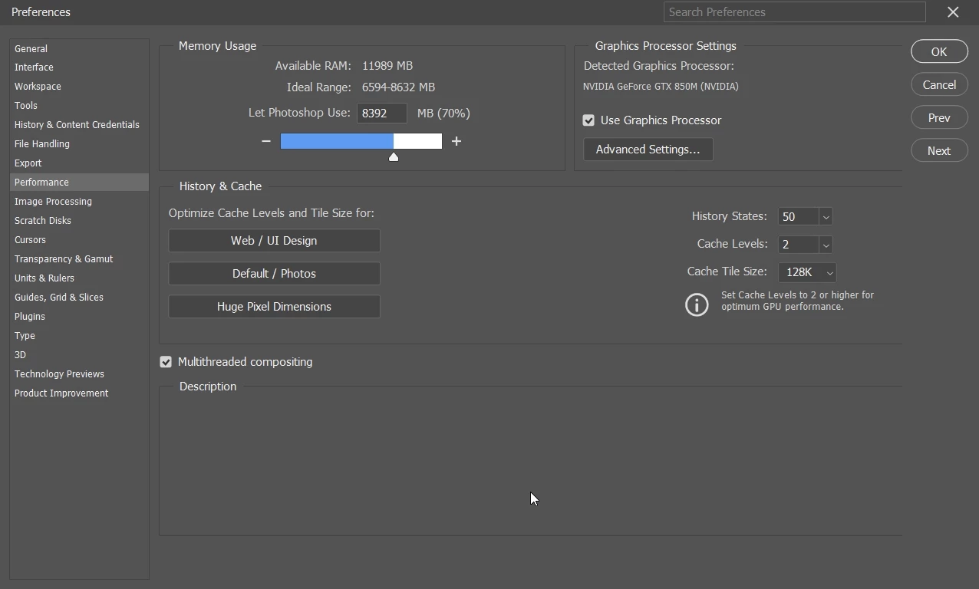Optimize cache for Default / Photos

tap(274, 274)
